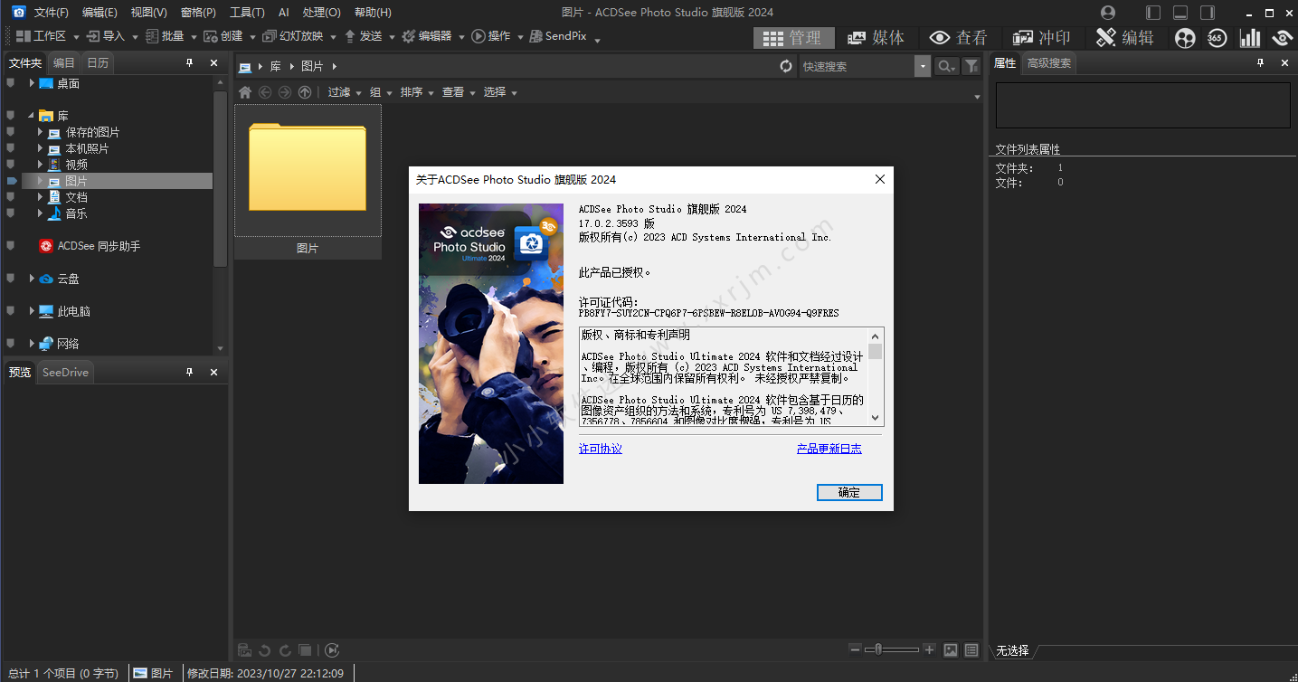Viewport: 1298px width, 682px height.
Task: Open the 管理 (Manage) mode
Action: 792,37
